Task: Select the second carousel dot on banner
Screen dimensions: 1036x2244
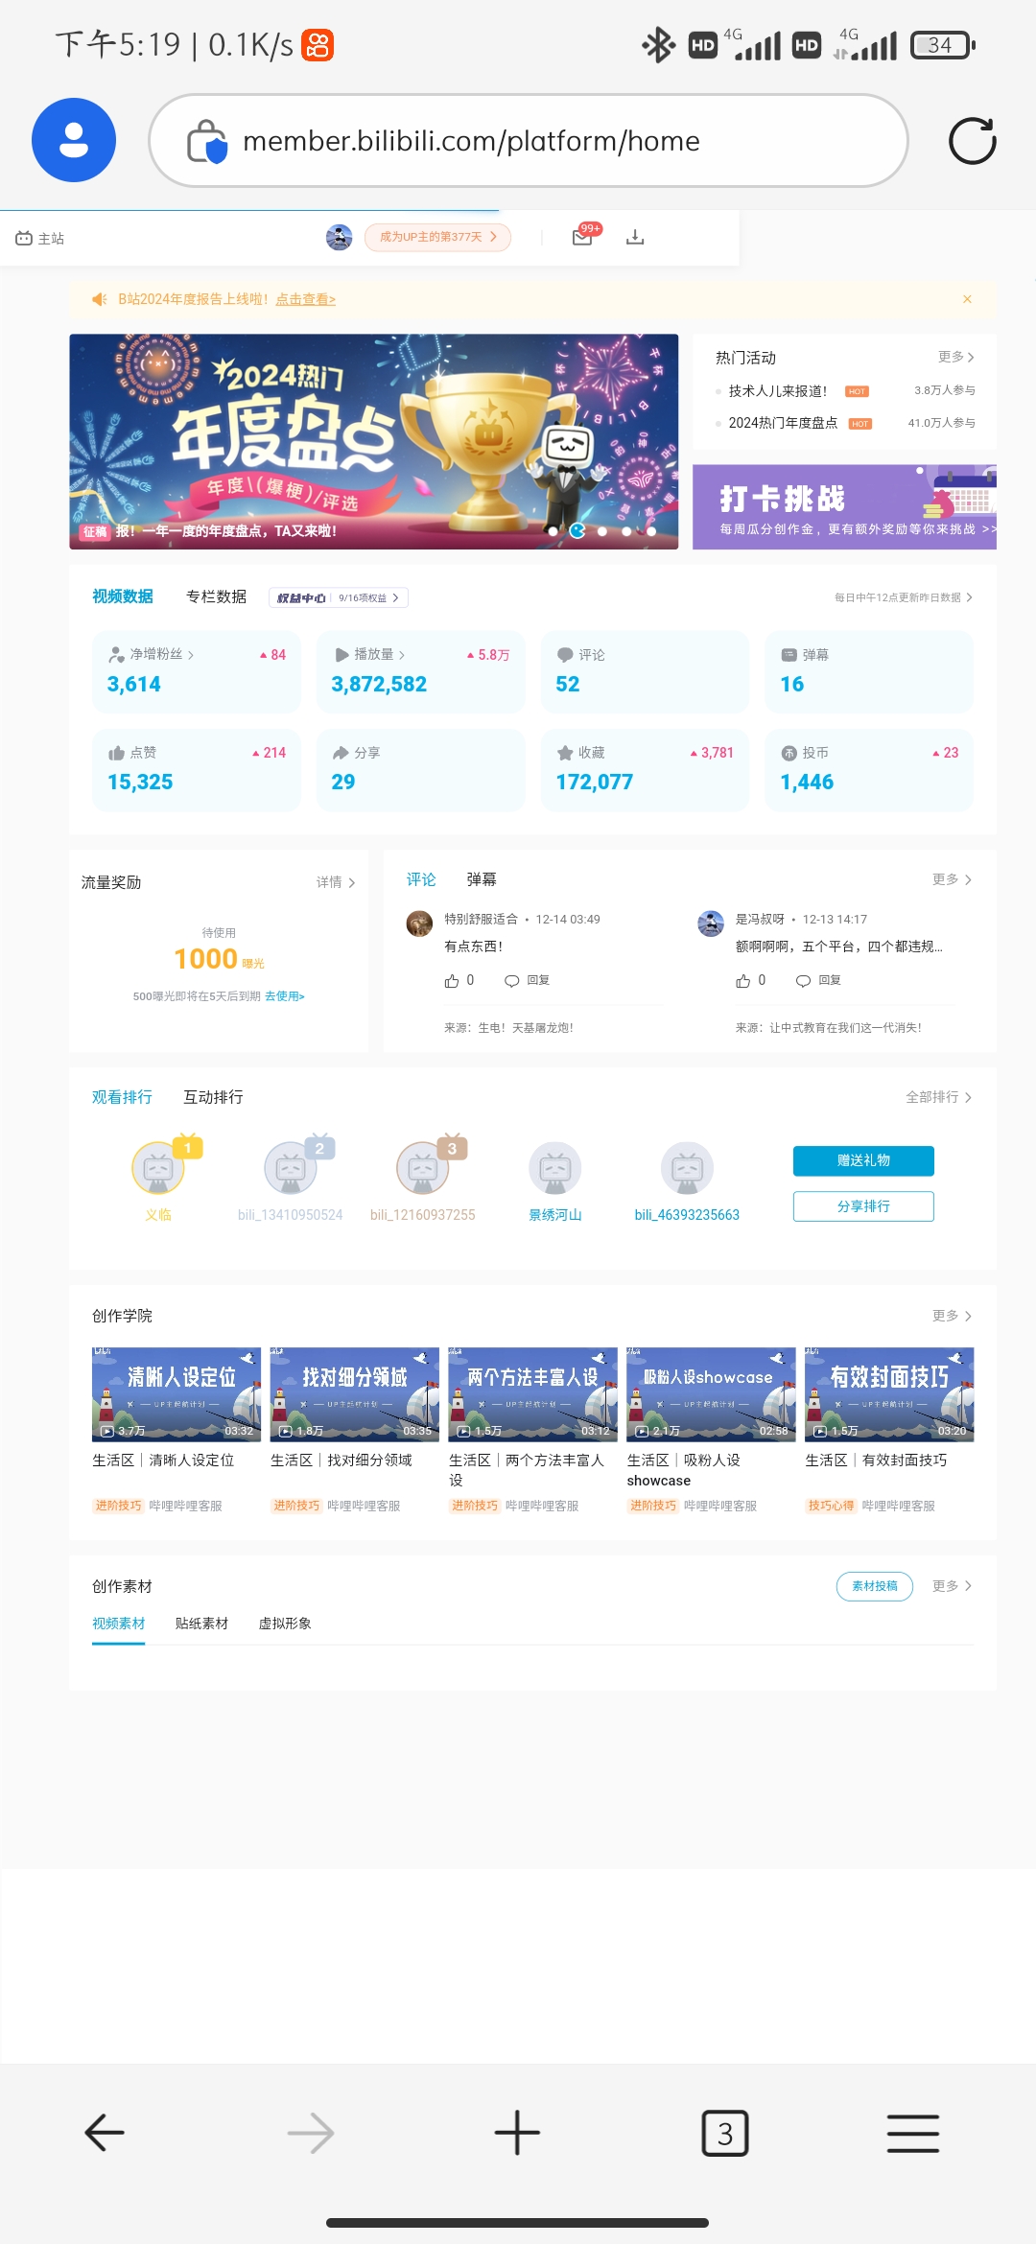Action: pyautogui.click(x=577, y=530)
